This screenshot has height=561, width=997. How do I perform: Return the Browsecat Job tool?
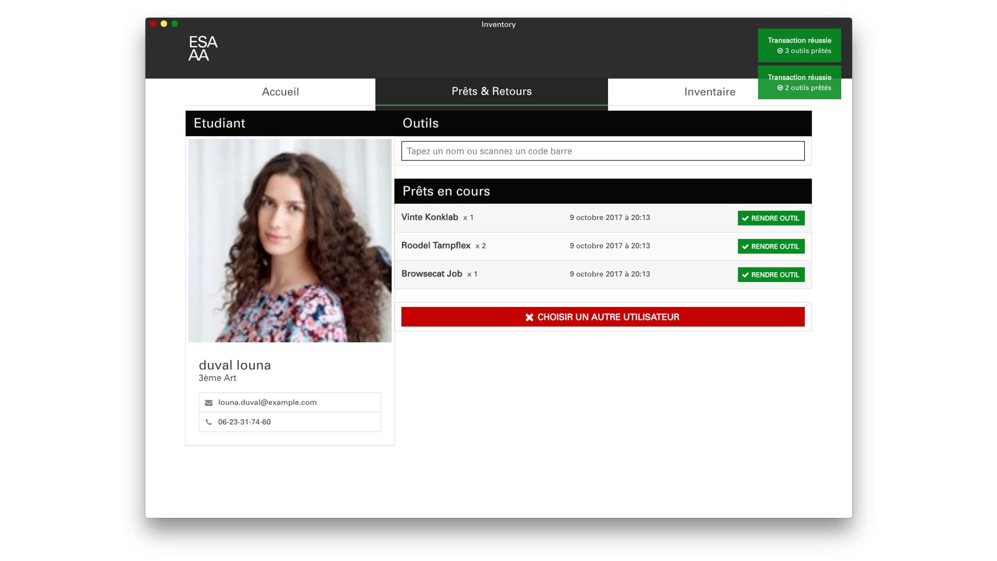point(771,275)
